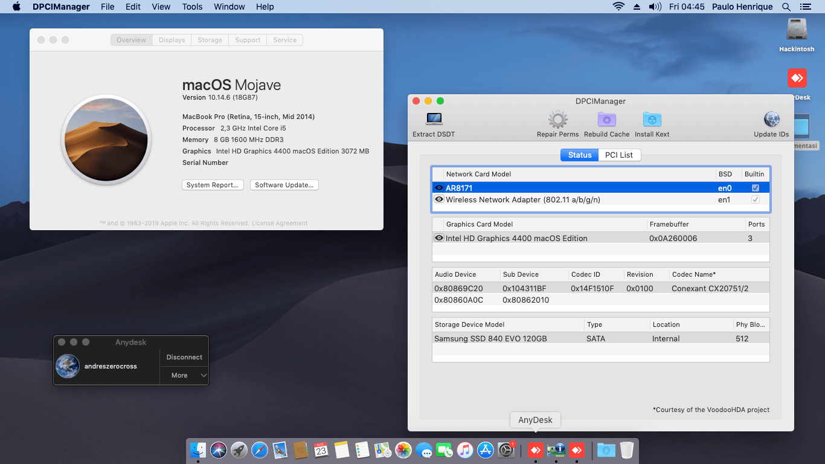
Task: Open Reminders from the Dock
Action: [362, 450]
